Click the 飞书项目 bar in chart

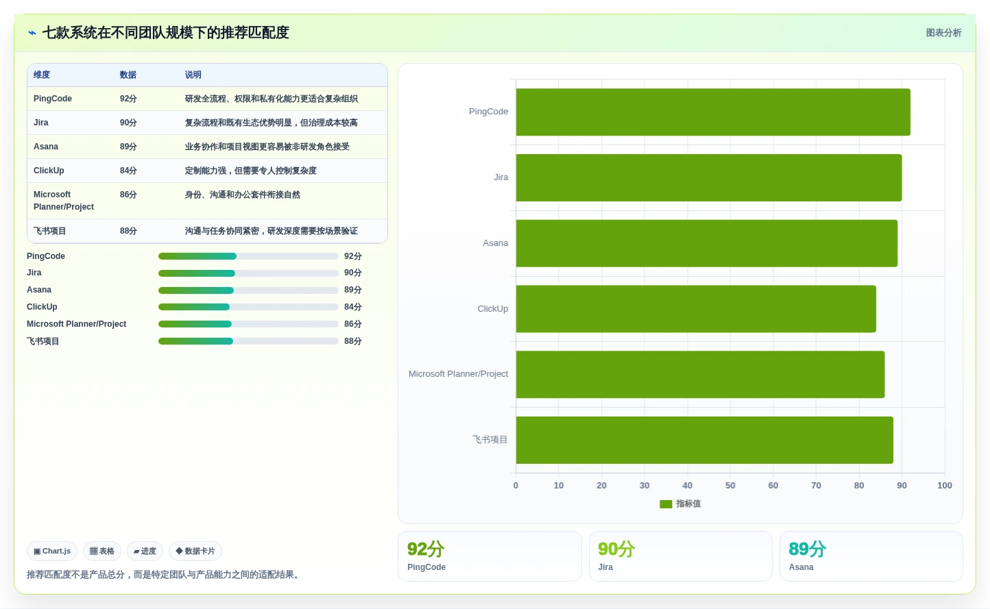point(705,440)
